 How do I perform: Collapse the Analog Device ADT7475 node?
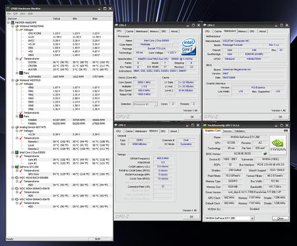(x=13, y=127)
